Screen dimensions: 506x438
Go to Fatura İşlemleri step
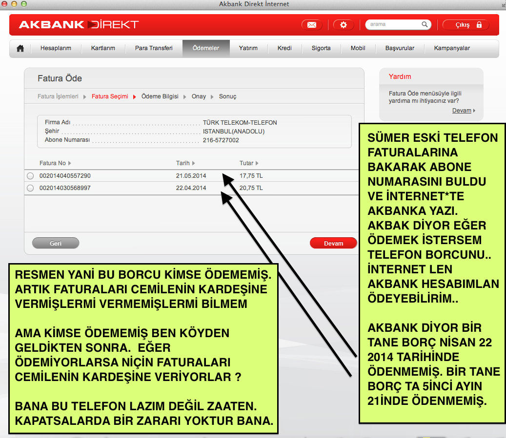pos(58,96)
